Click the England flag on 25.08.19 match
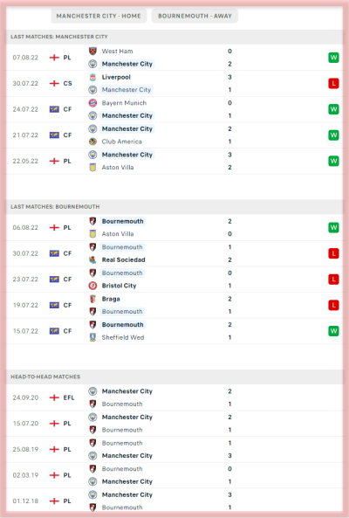 (x=54, y=449)
